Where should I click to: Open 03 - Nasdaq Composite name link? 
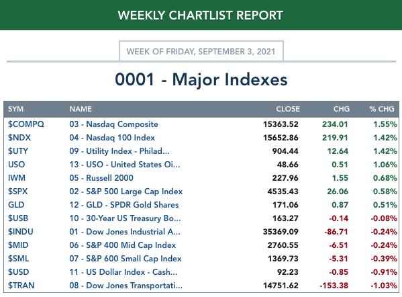pyautogui.click(x=113, y=124)
